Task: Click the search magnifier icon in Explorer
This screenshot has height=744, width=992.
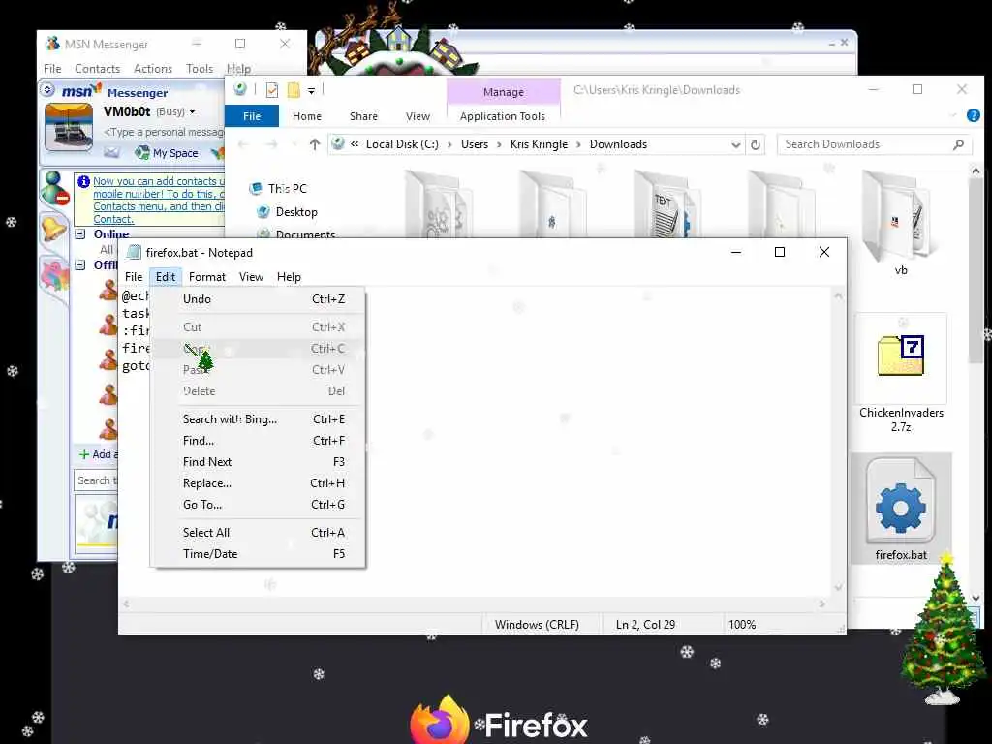Action: coord(958,145)
